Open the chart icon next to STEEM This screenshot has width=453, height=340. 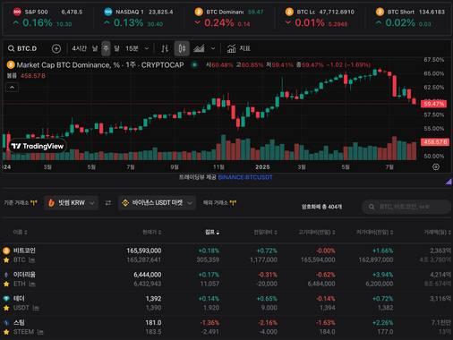[x=40, y=332]
